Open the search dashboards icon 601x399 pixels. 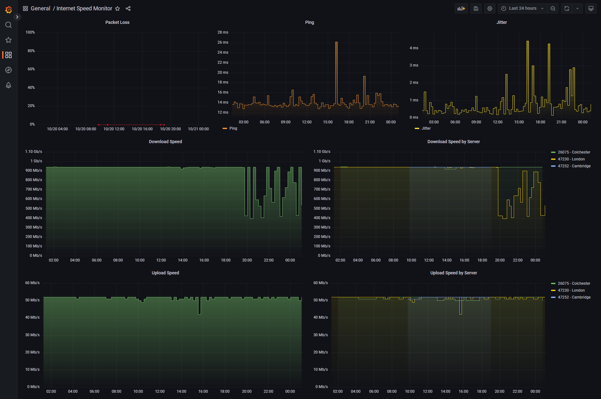tap(8, 25)
